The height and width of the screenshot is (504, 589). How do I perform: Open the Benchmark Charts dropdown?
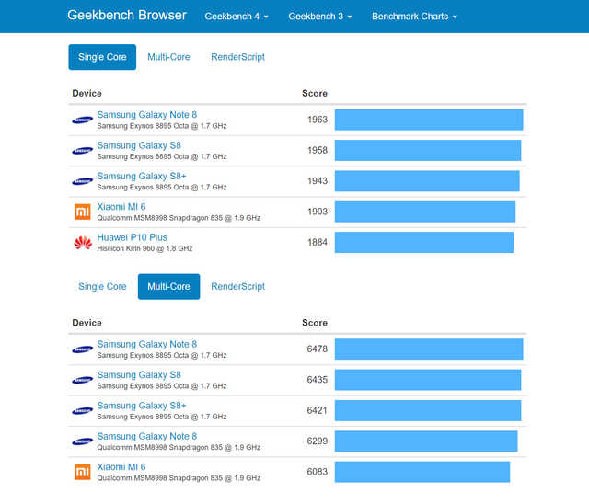414,17
